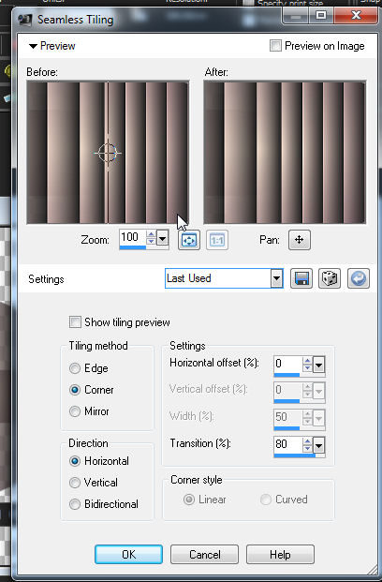Collapse the Preview section triangle
Viewport: 382px width, 582px height.
[33, 47]
